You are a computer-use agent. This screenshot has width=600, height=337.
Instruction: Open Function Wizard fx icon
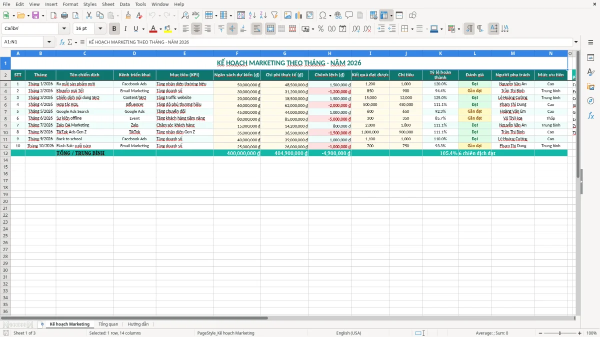click(x=62, y=42)
